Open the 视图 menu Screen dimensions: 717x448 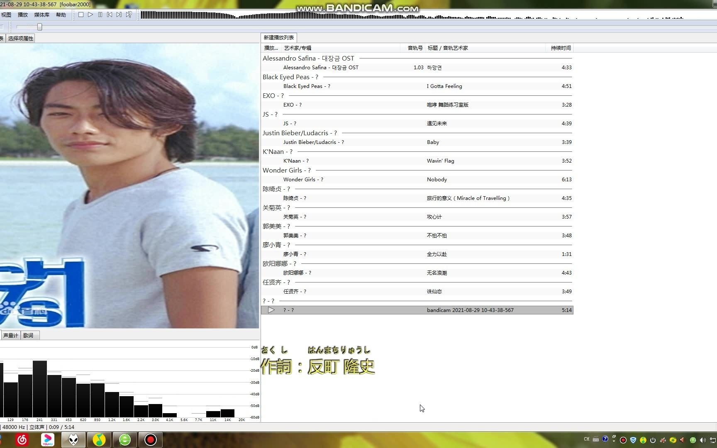[x=6, y=15]
